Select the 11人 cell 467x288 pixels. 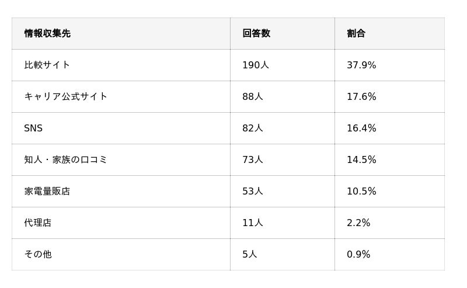(253, 223)
